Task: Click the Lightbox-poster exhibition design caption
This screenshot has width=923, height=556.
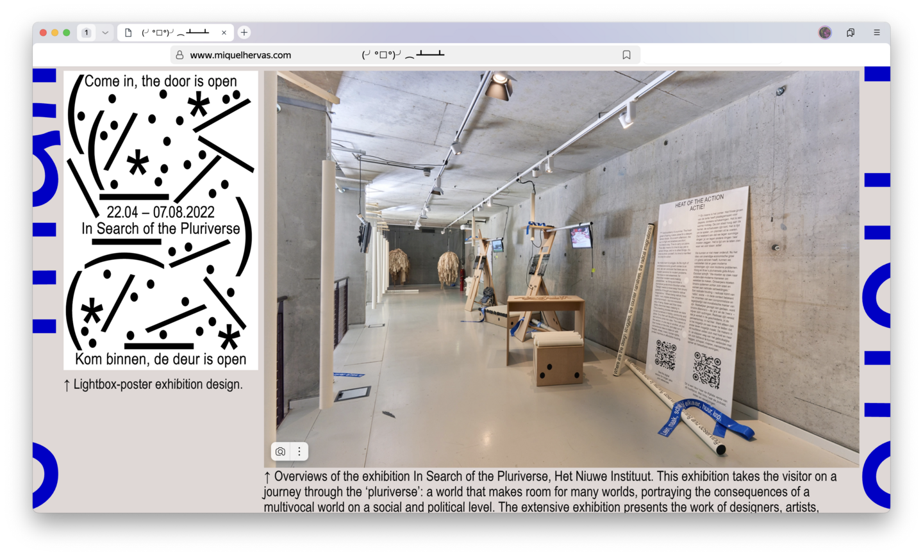Action: pos(153,384)
